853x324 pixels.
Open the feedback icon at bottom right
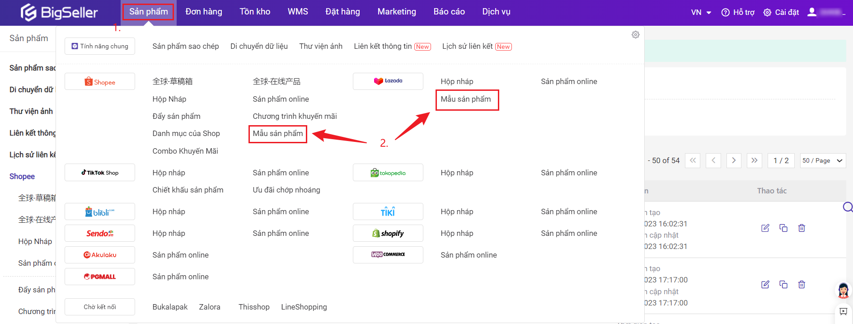pos(843,312)
